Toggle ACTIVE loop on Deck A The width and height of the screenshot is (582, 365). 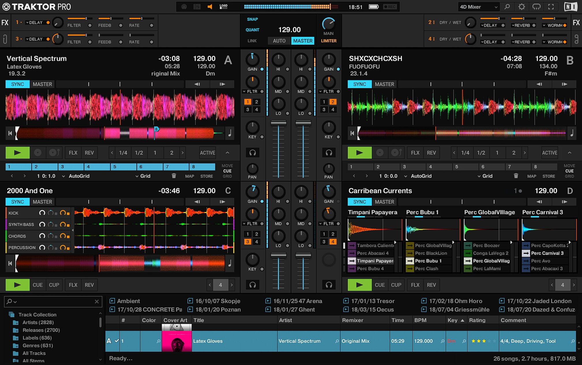(208, 153)
